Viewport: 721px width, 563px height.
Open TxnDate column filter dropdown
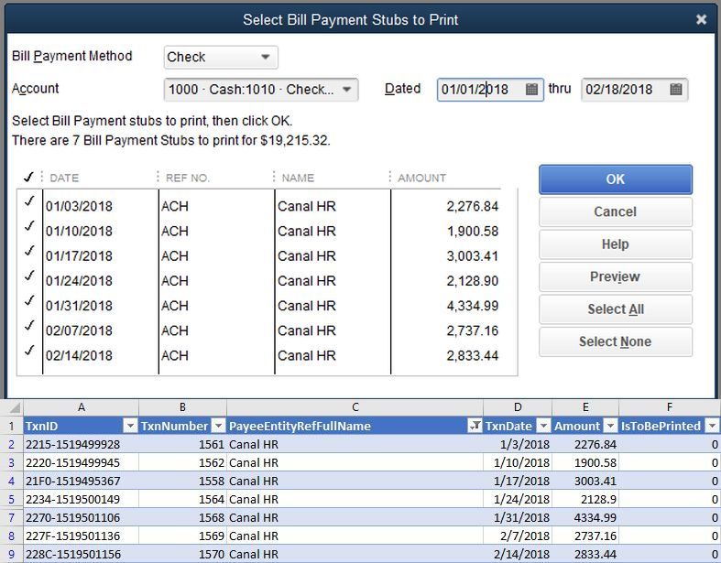pyautogui.click(x=543, y=426)
